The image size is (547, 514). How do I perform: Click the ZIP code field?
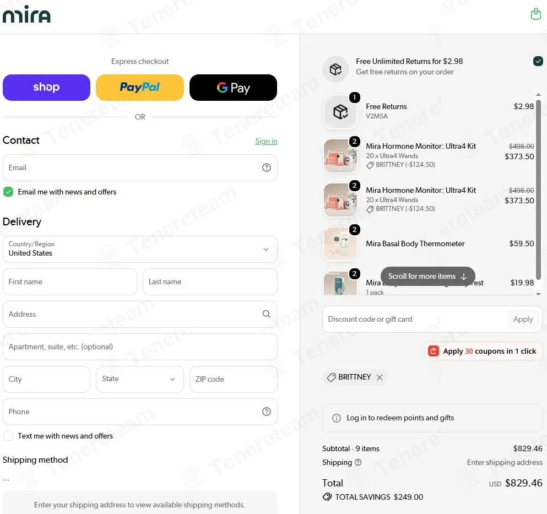coord(234,379)
